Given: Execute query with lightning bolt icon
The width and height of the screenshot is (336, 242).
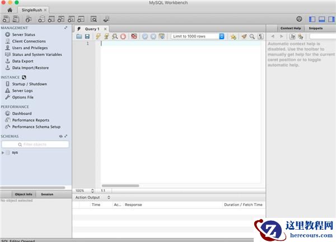Looking at the screenshot, I should pyautogui.click(x=98, y=36).
